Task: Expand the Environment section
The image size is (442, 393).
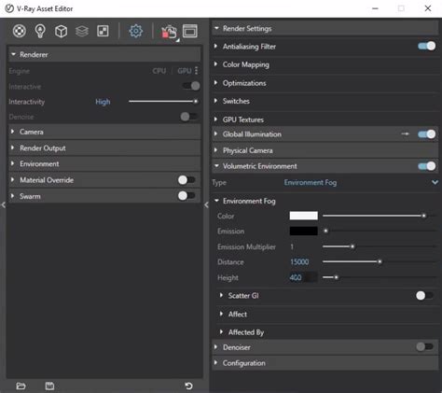Action: tap(104, 164)
